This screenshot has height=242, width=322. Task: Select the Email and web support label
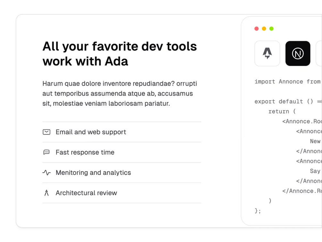point(91,132)
